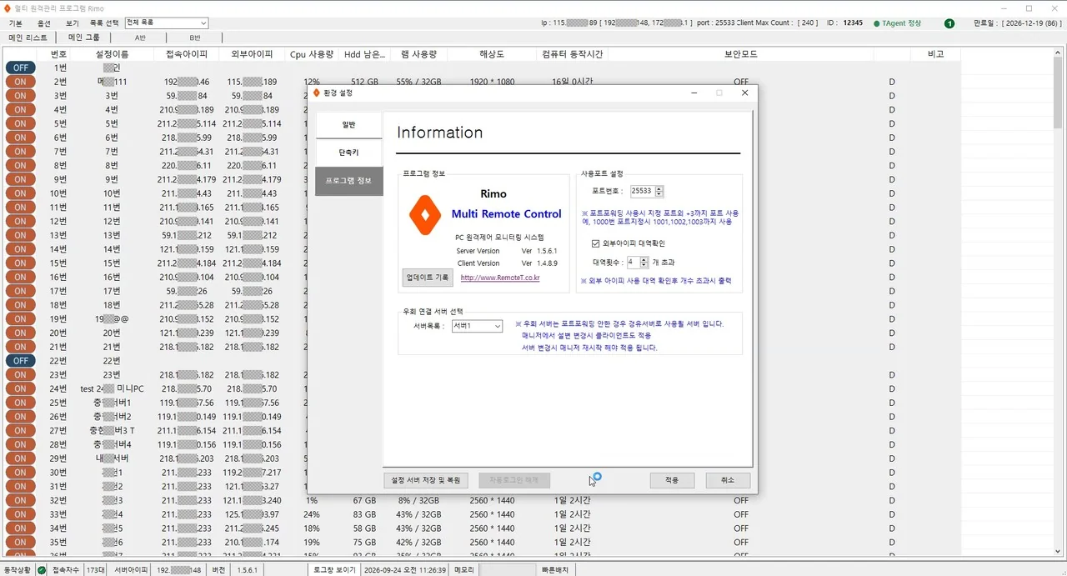1067x576 pixels.
Task: Click the green status icon in status bar
Action: pyautogui.click(x=42, y=570)
